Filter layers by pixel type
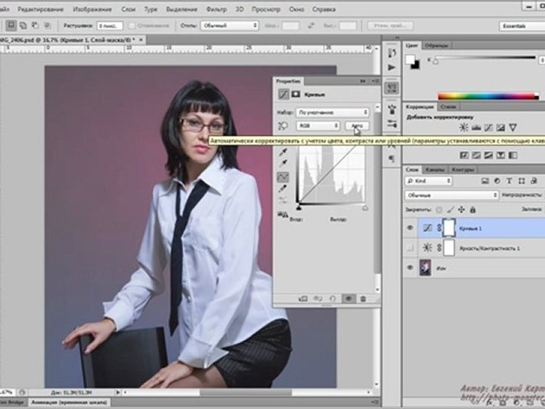 pos(485,181)
